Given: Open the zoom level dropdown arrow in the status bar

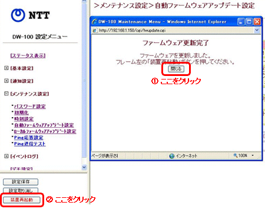Looking at the screenshot, I should 253,155.
